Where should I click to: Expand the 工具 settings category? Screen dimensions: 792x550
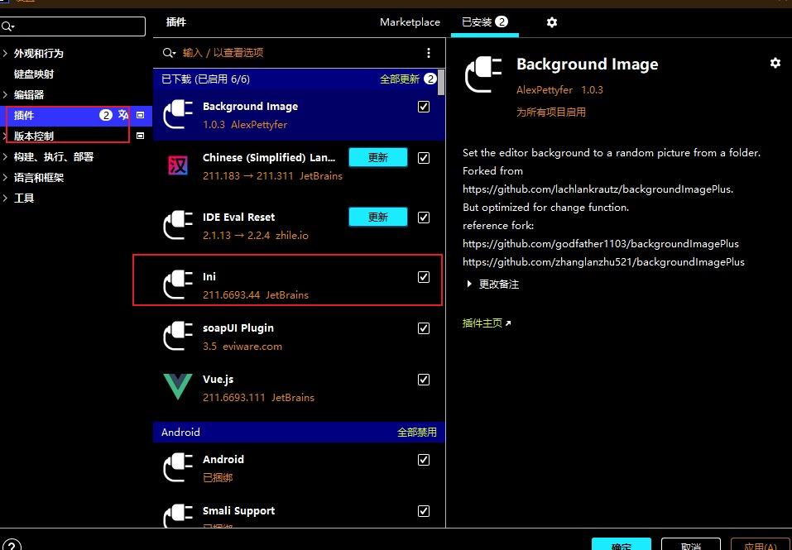4,198
